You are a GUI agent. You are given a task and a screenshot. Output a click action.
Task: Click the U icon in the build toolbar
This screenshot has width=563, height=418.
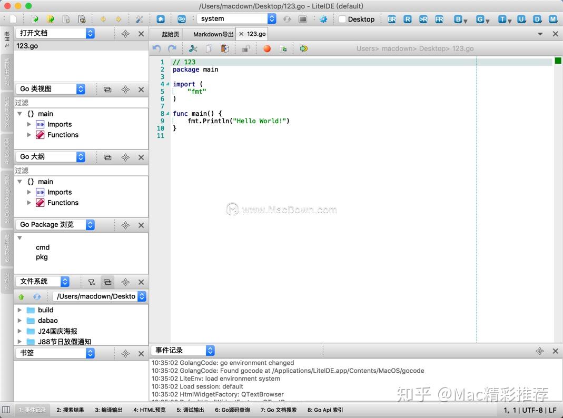[521, 19]
